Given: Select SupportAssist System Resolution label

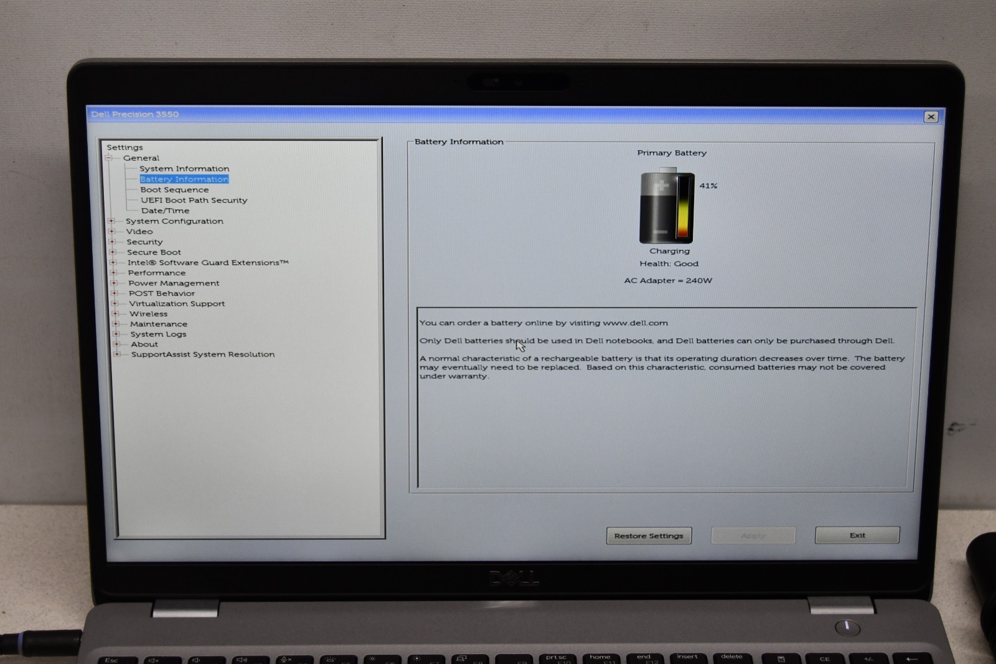Looking at the screenshot, I should [x=203, y=354].
